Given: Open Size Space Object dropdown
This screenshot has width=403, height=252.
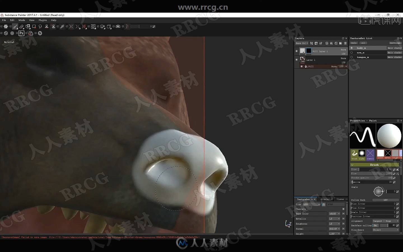Looking at the screenshot, I should [x=386, y=230].
